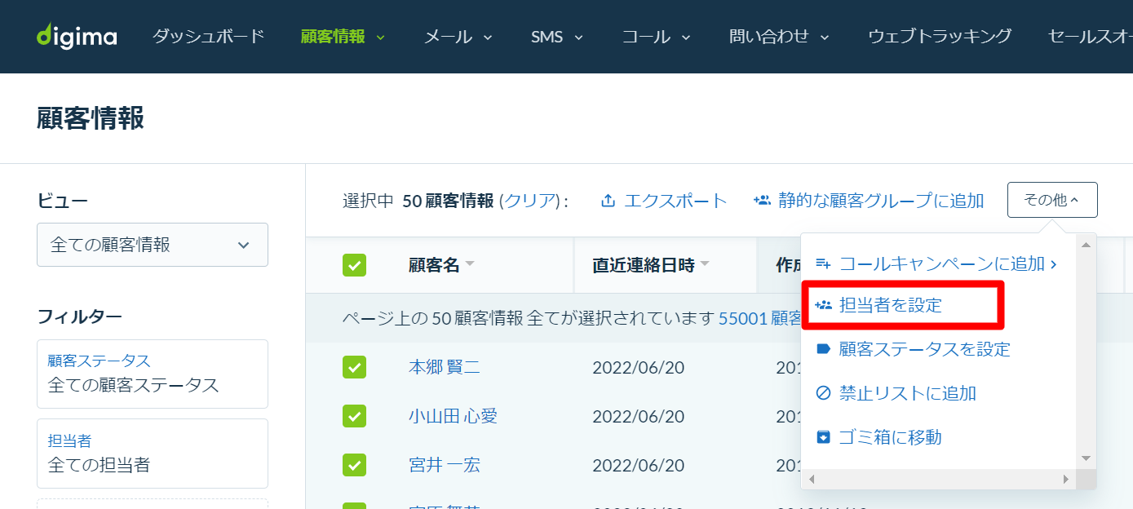Click 2022/06/20 date in 宮井 一宏 row
This screenshot has width=1133, height=509.
(639, 465)
